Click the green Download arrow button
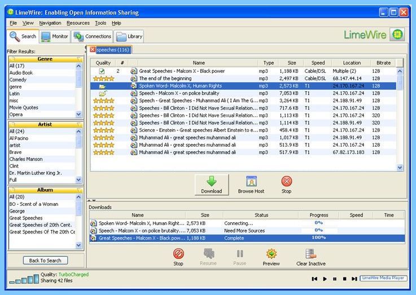The width and height of the screenshot is (416, 295). tap(212, 185)
